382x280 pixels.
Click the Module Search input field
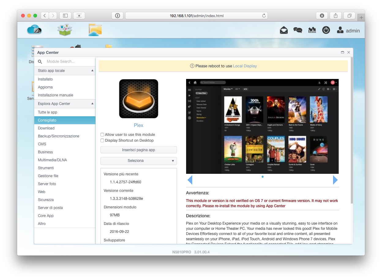pos(69,62)
